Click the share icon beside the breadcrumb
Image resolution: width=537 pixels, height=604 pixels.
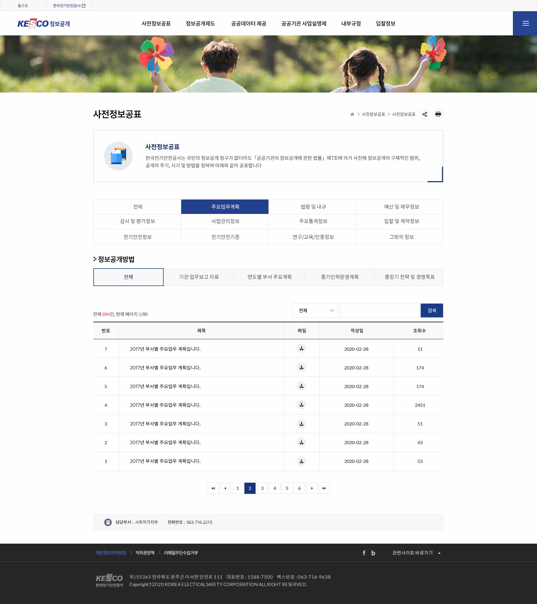click(x=424, y=114)
